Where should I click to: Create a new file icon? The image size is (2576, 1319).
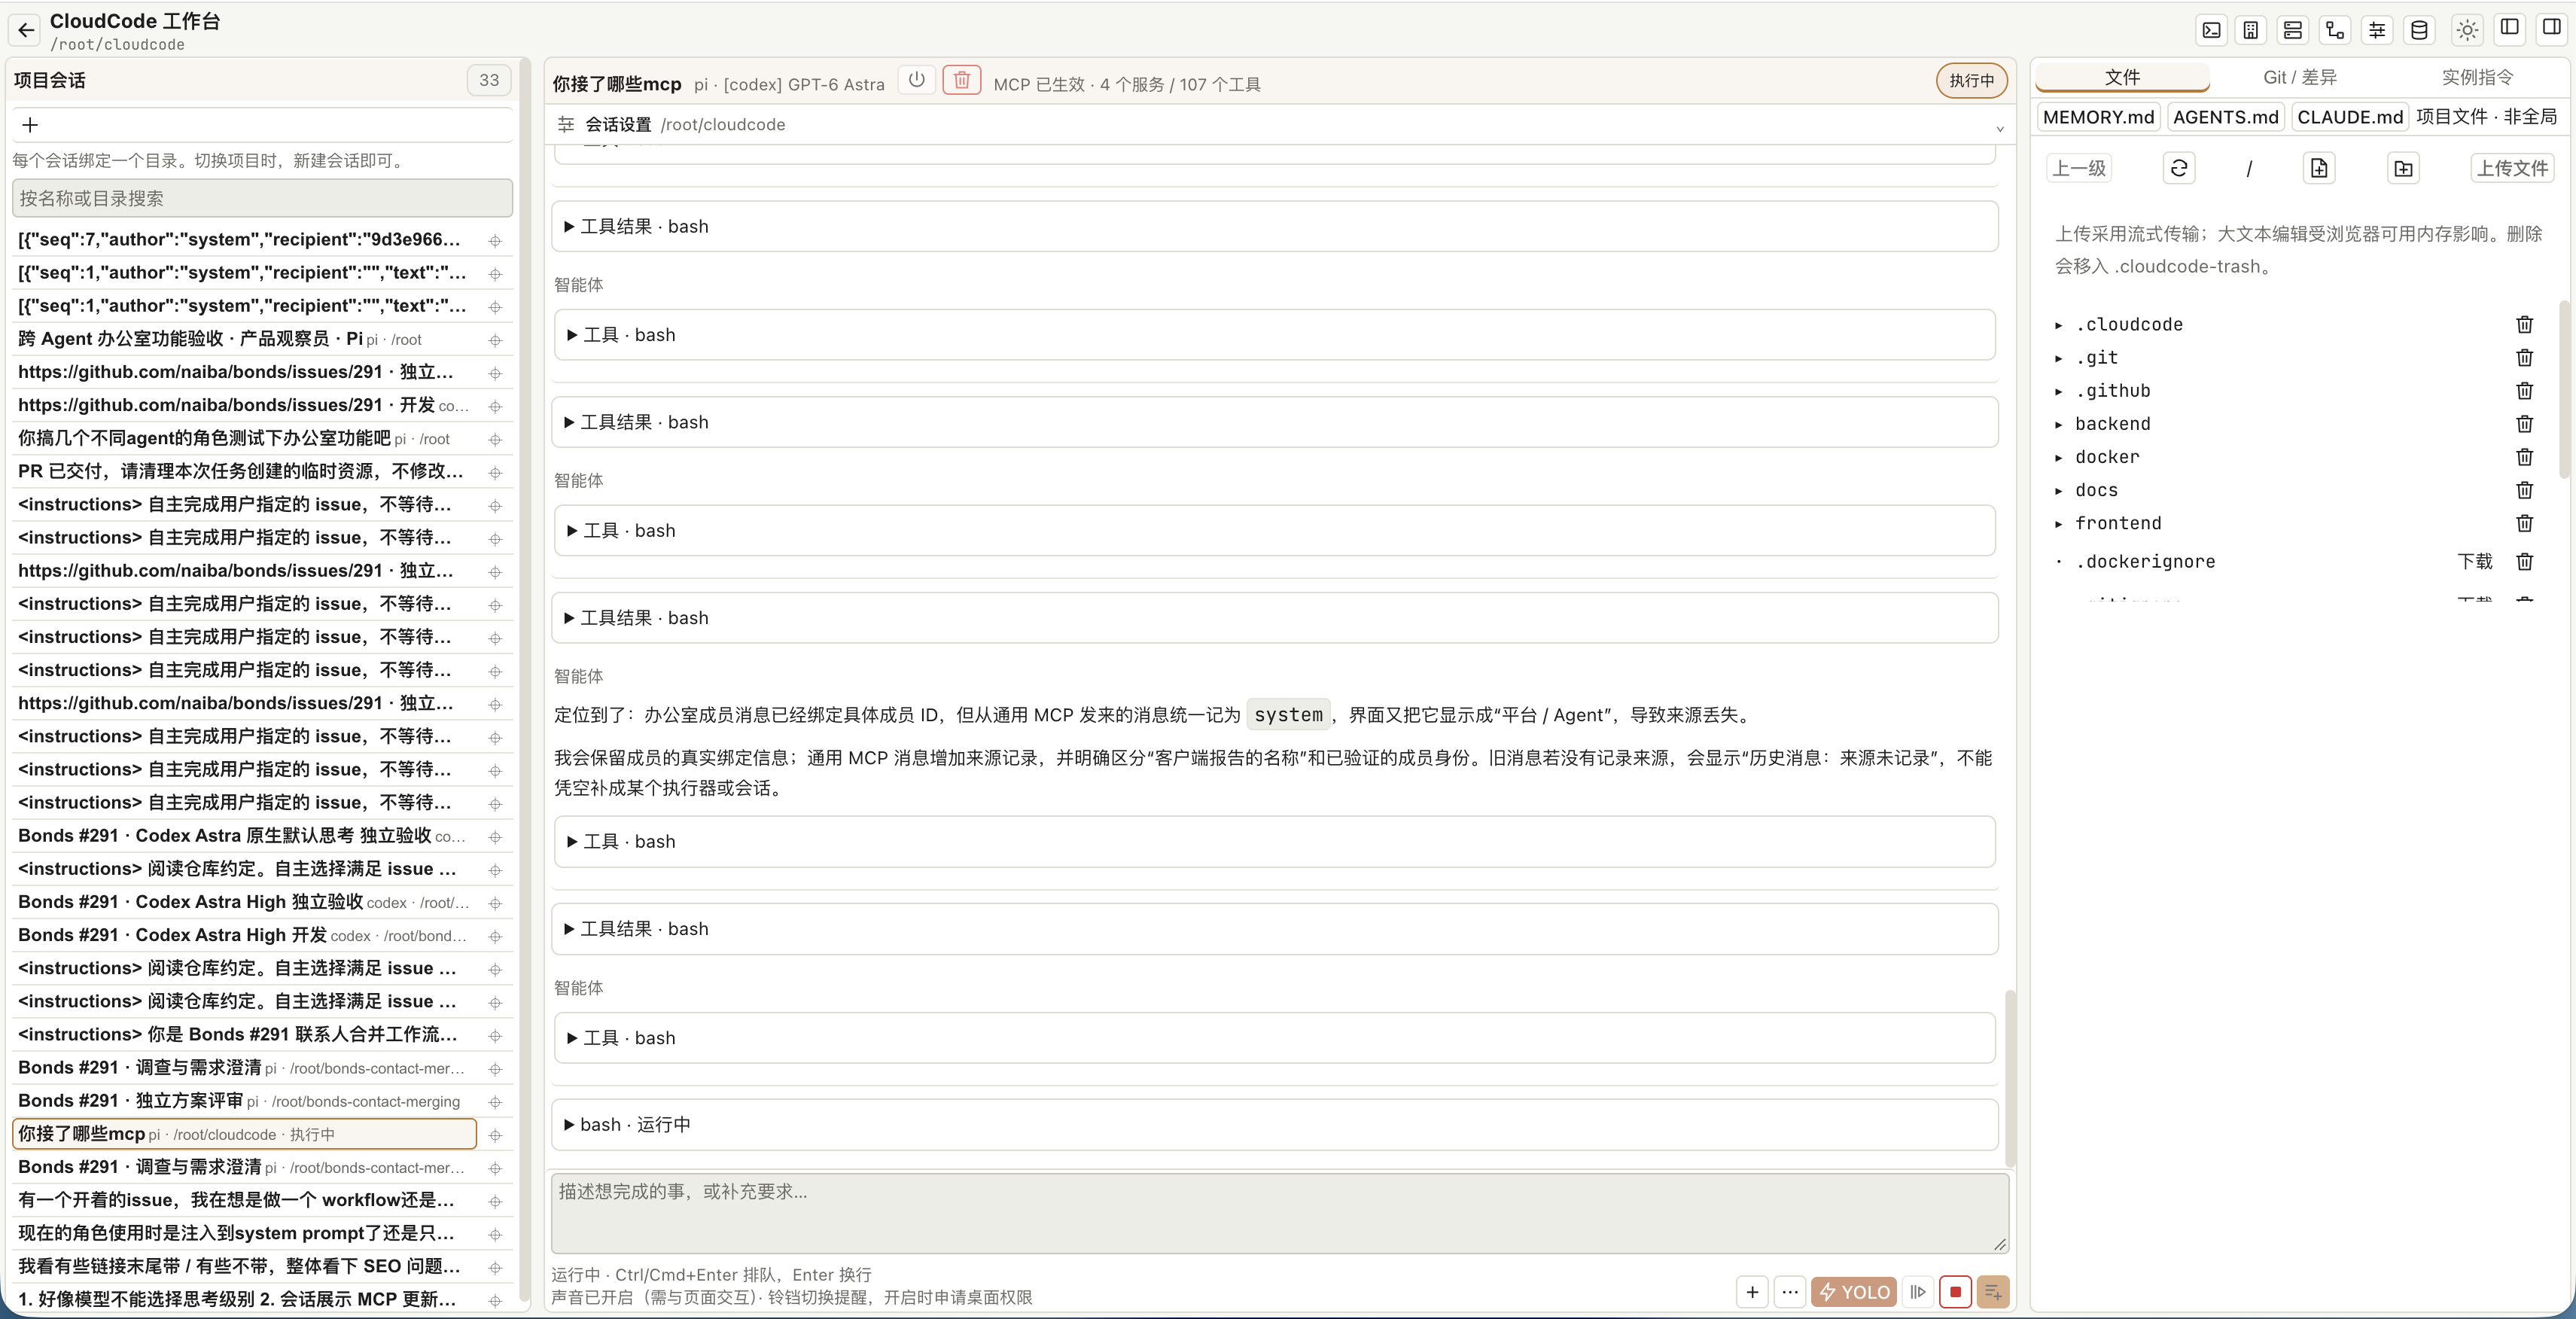click(2319, 168)
